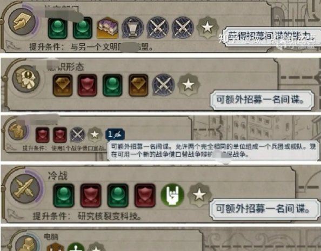Click the purple building icon in the top row
This screenshot has height=251, width=321.
tap(108, 28)
